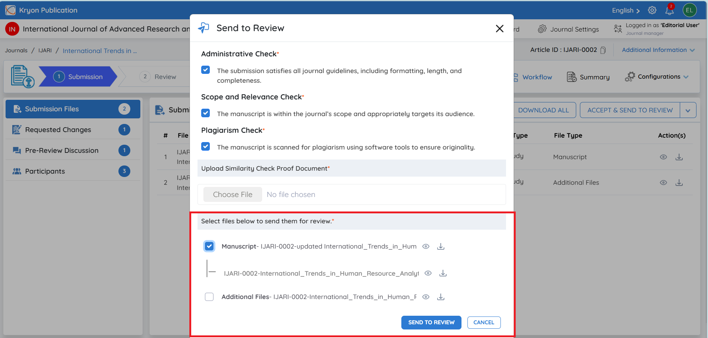The width and height of the screenshot is (708, 338).
Task: Expand Additional Information dropdown
Action: click(x=658, y=50)
